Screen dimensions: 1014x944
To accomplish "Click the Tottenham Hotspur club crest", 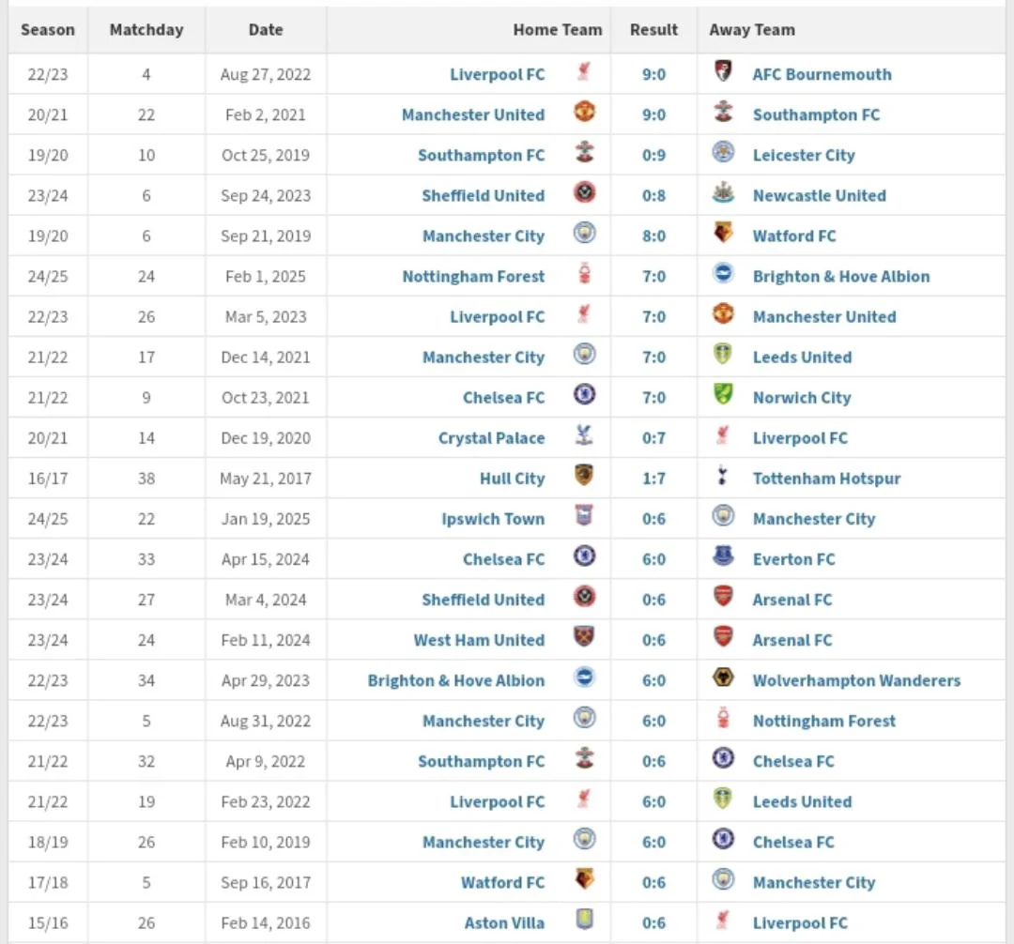I will coord(722,476).
